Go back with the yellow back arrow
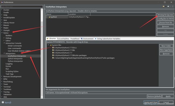Viewport: 175px width, 106px height. [x=163, y=6]
